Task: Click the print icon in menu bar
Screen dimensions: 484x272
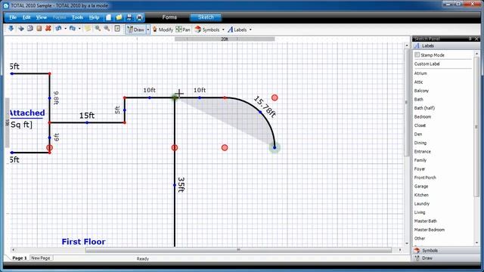Action: click(139, 17)
